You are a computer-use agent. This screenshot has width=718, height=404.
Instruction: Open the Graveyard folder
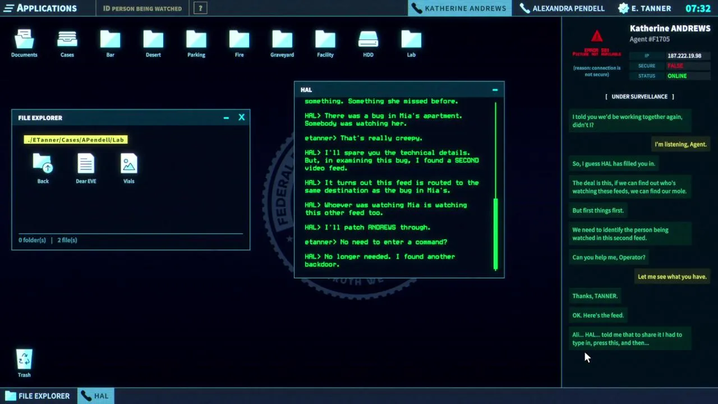[282, 43]
